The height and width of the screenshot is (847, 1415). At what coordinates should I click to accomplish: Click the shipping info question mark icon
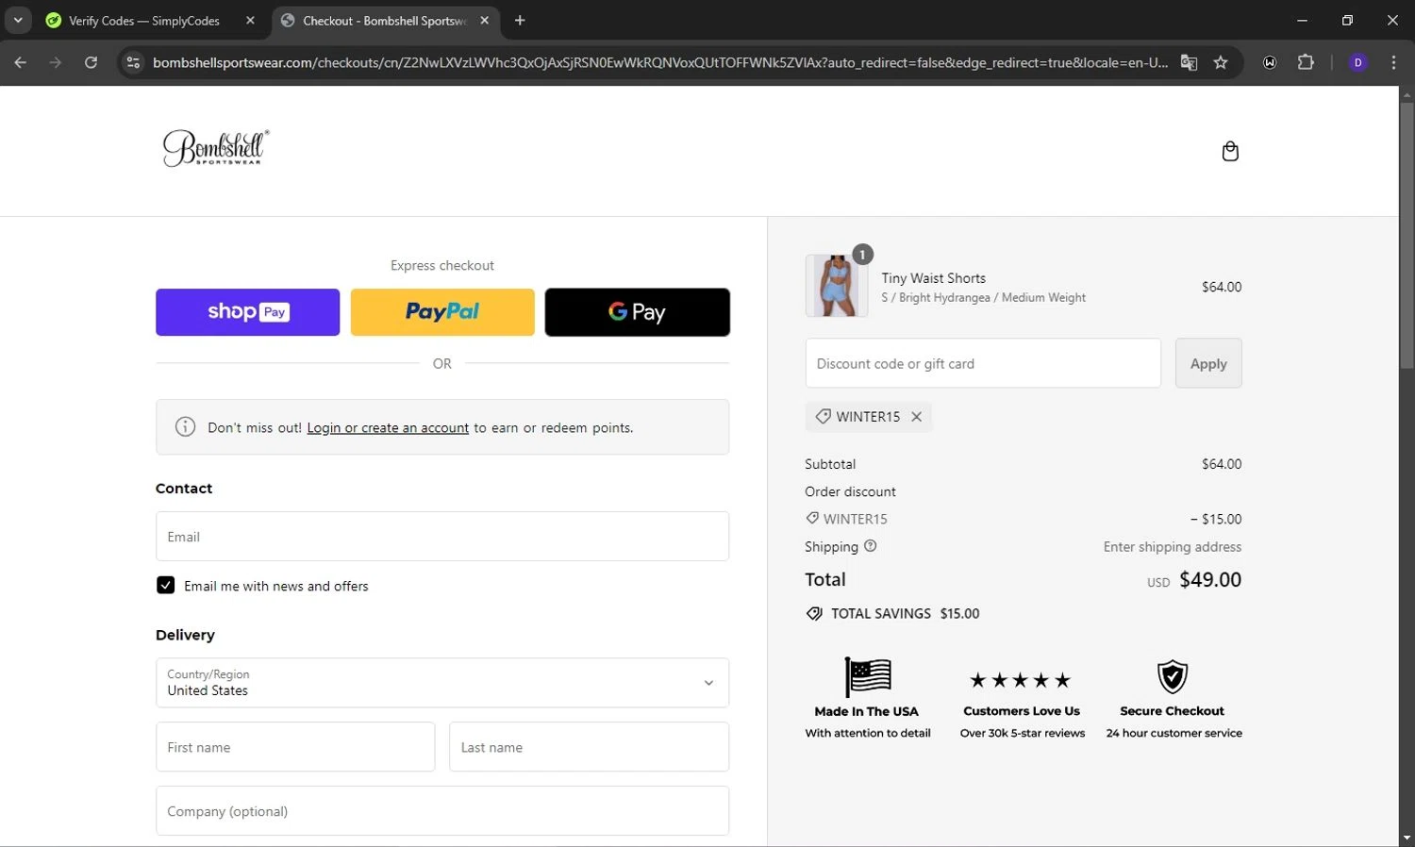(871, 546)
